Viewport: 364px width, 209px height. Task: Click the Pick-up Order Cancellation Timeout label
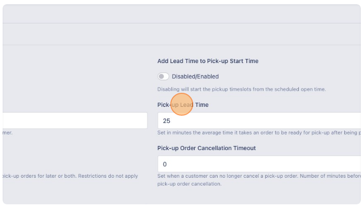pos(206,148)
